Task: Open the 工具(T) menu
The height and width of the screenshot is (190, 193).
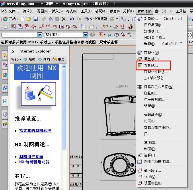Action: [x=86, y=11]
